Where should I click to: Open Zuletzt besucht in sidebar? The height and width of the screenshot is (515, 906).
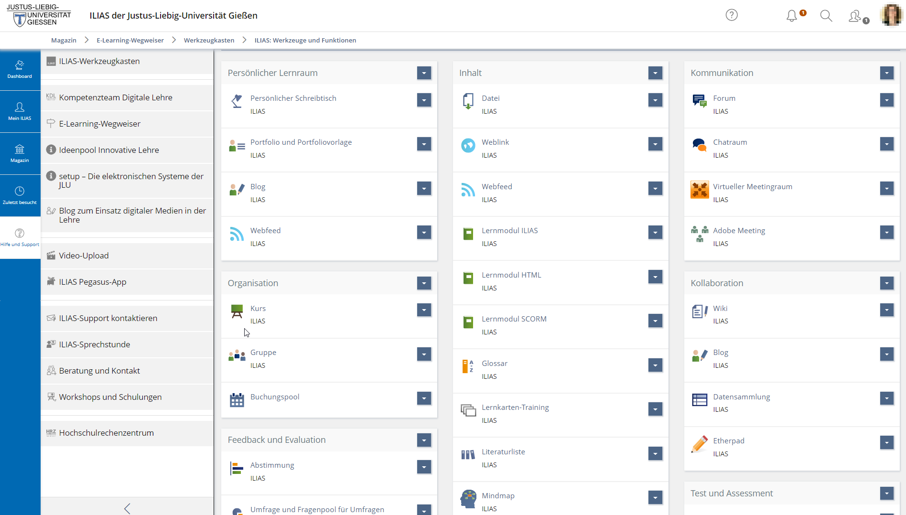(x=20, y=195)
